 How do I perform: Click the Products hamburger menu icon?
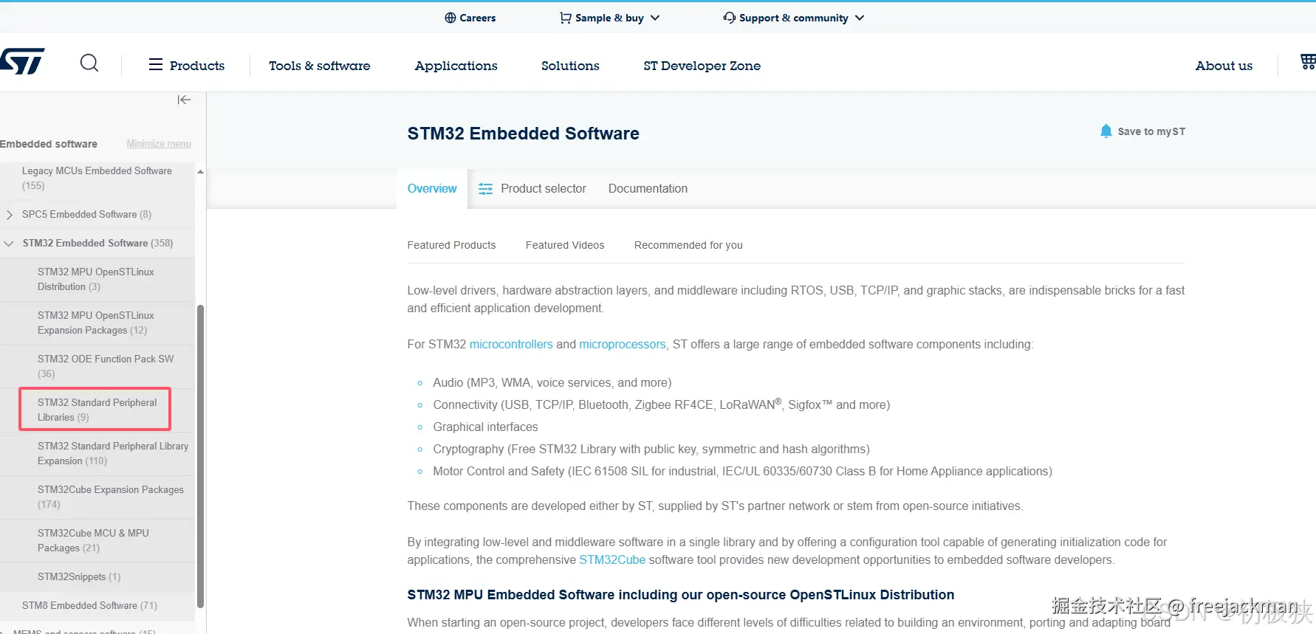pos(156,65)
